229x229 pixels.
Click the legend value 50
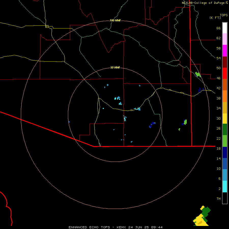tap(219, 68)
